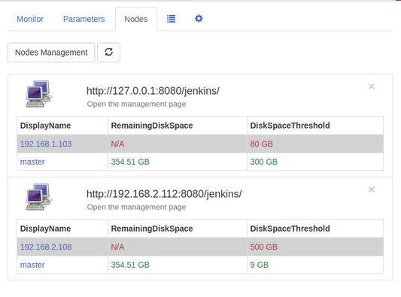
Task: Open Nodes Management
Action: (51, 52)
